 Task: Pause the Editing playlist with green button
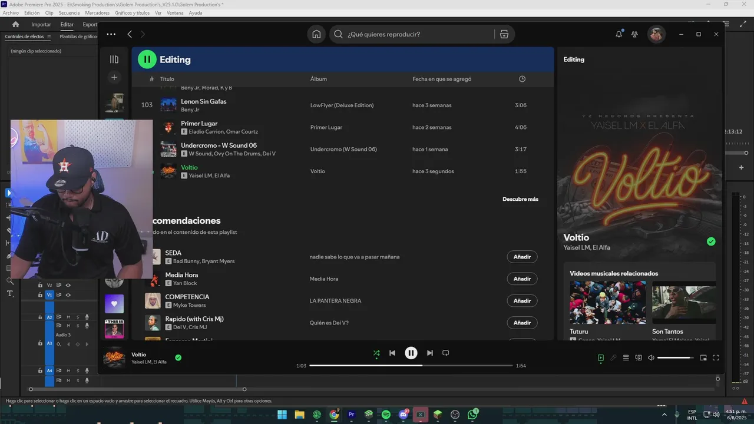147,59
